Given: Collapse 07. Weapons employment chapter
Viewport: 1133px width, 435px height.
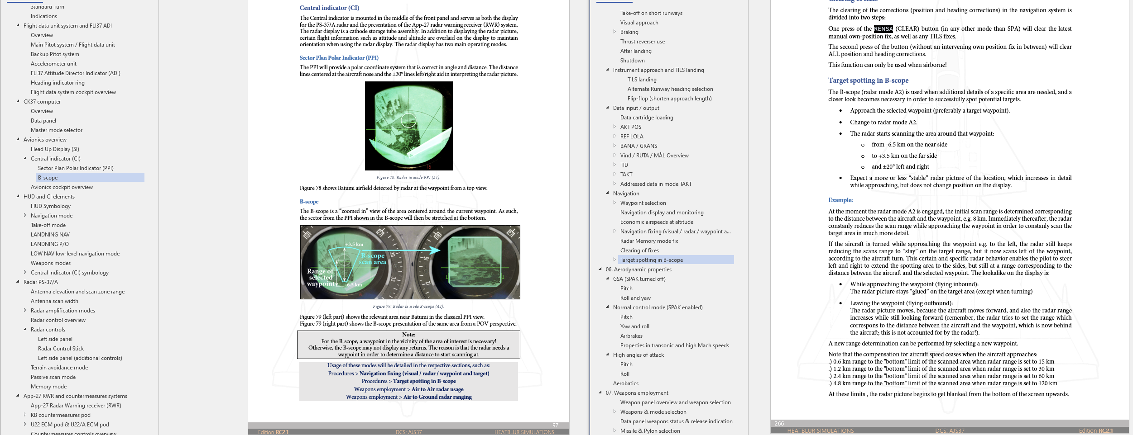Looking at the screenshot, I should tap(600, 392).
